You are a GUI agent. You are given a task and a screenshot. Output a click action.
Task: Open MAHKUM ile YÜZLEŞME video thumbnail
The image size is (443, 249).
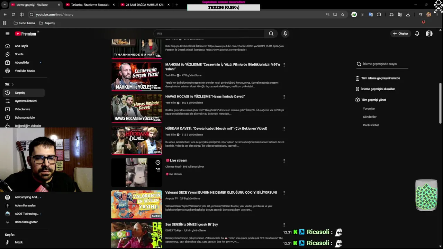pyautogui.click(x=136, y=76)
